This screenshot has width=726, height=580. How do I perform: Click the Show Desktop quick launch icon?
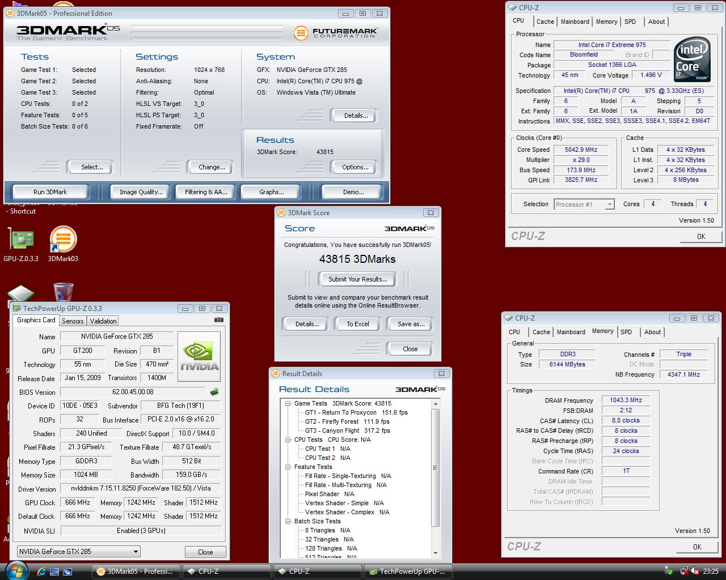(x=54, y=571)
